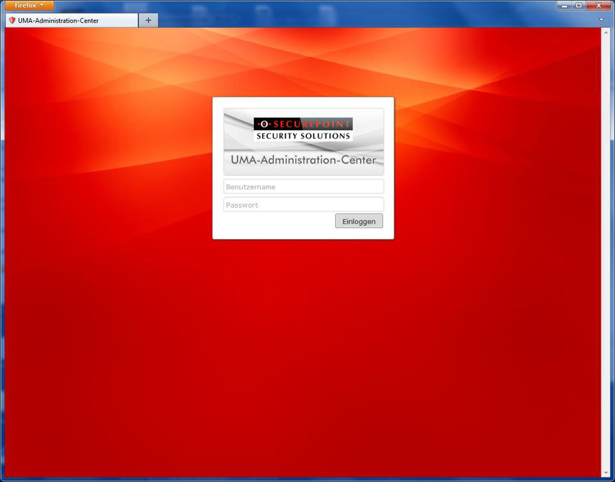This screenshot has height=482, width=615.
Task: Click the scrollbar down arrow
Action: 605,474
